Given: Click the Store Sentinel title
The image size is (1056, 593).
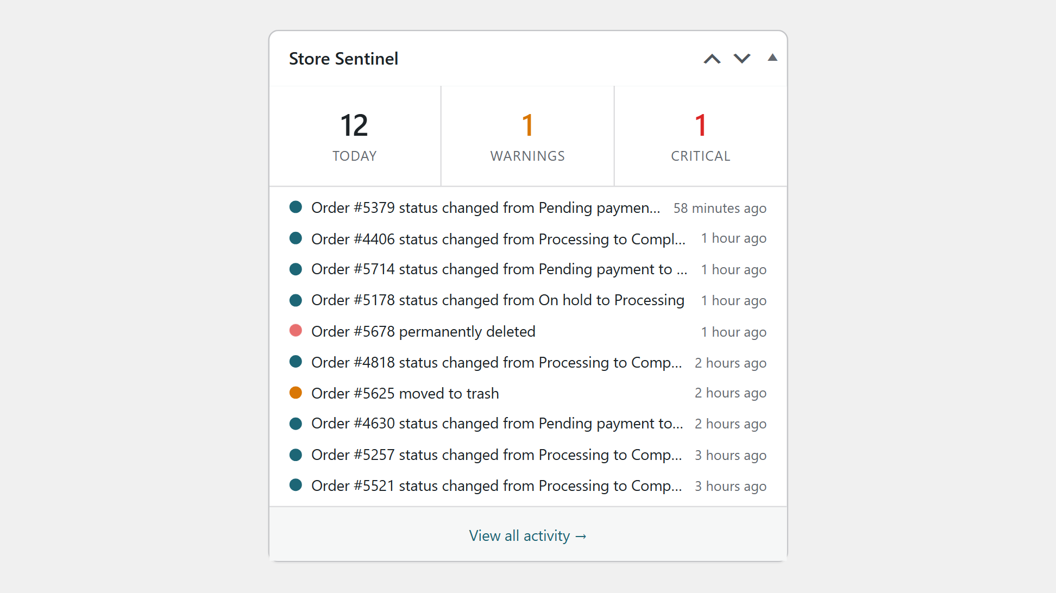Looking at the screenshot, I should [x=343, y=59].
